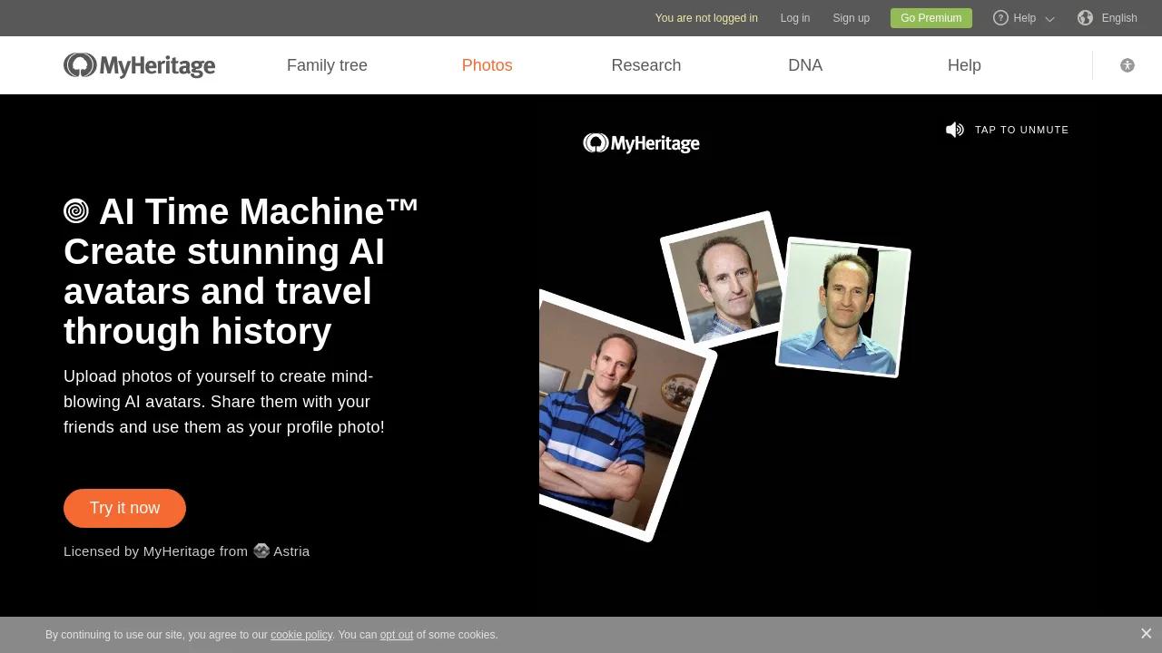Click the 'Licensed by MyHeritage from' text
The height and width of the screenshot is (653, 1162).
coord(155,551)
